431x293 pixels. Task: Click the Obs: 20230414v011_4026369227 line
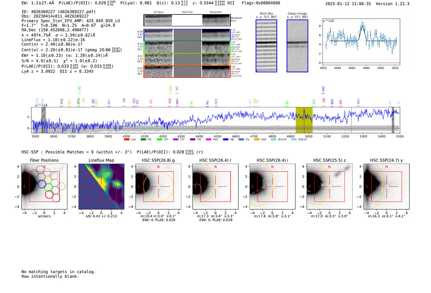click(x=55, y=16)
